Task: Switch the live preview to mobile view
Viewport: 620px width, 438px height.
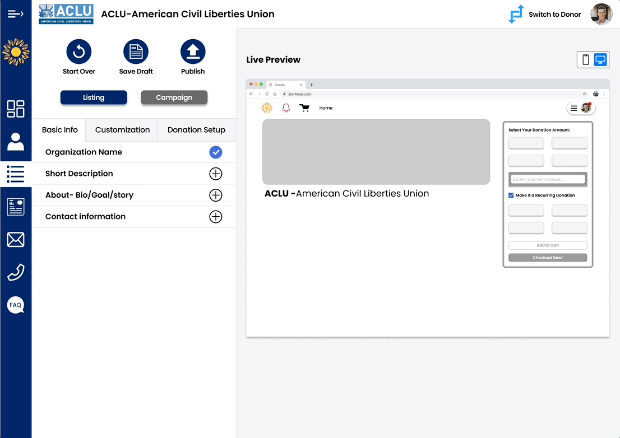Action: pyautogui.click(x=586, y=59)
